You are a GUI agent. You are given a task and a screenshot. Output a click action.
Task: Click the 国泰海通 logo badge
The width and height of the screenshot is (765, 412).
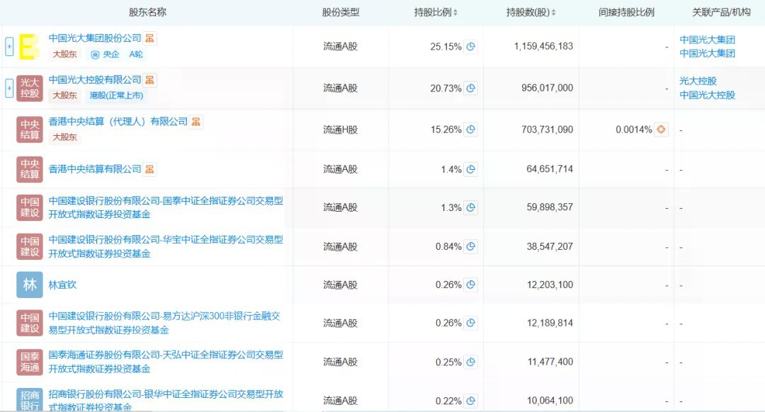click(30, 362)
